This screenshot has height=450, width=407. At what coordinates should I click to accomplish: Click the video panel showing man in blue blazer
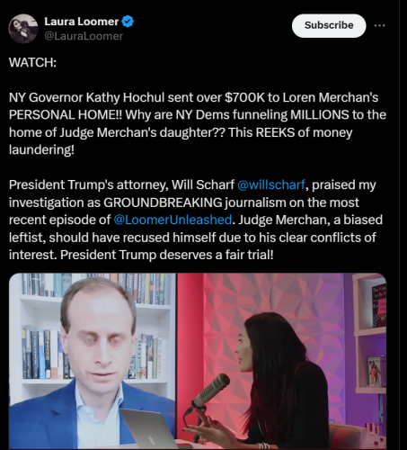pyautogui.click(x=93, y=361)
